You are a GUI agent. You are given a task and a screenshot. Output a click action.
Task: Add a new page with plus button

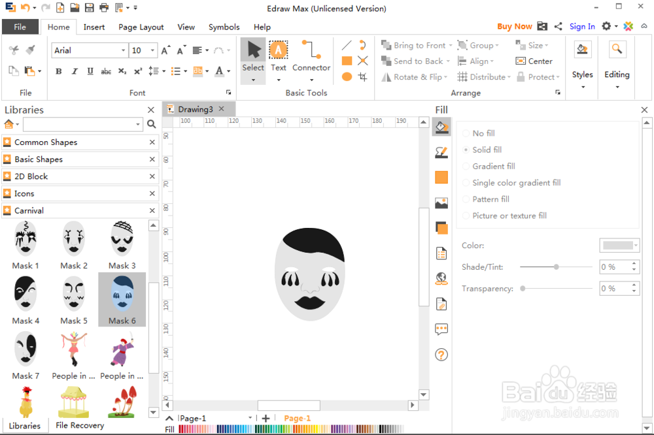(x=266, y=418)
